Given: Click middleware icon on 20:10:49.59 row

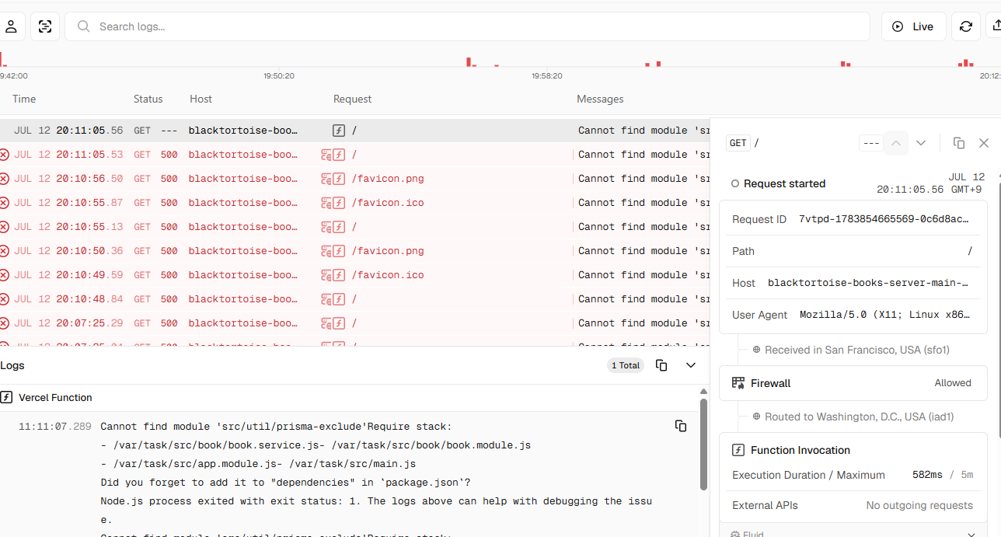Looking at the screenshot, I should tap(327, 275).
